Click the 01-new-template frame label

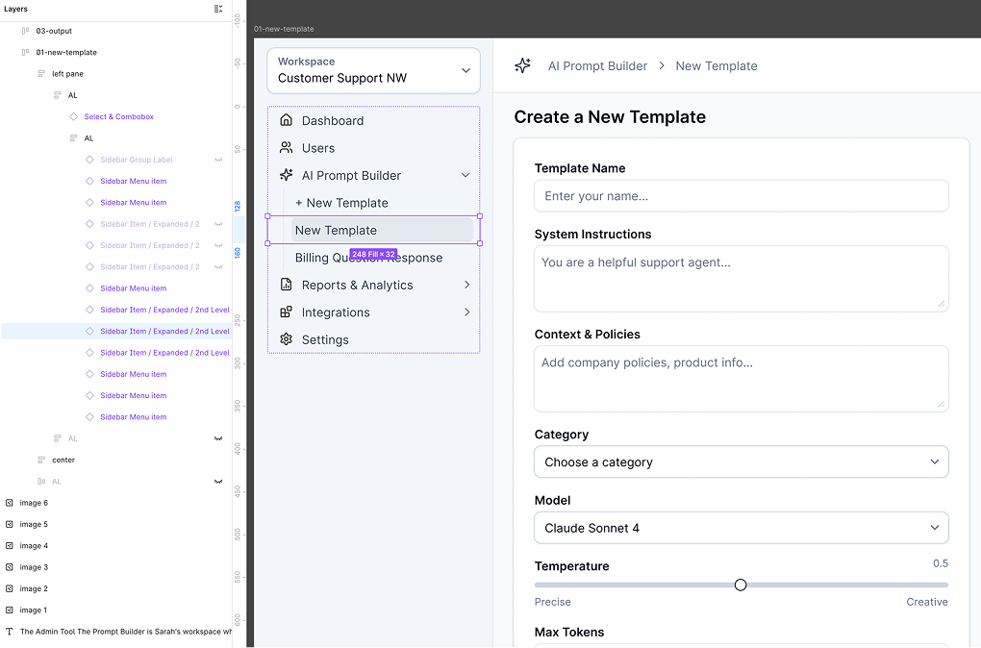pyautogui.click(x=284, y=29)
